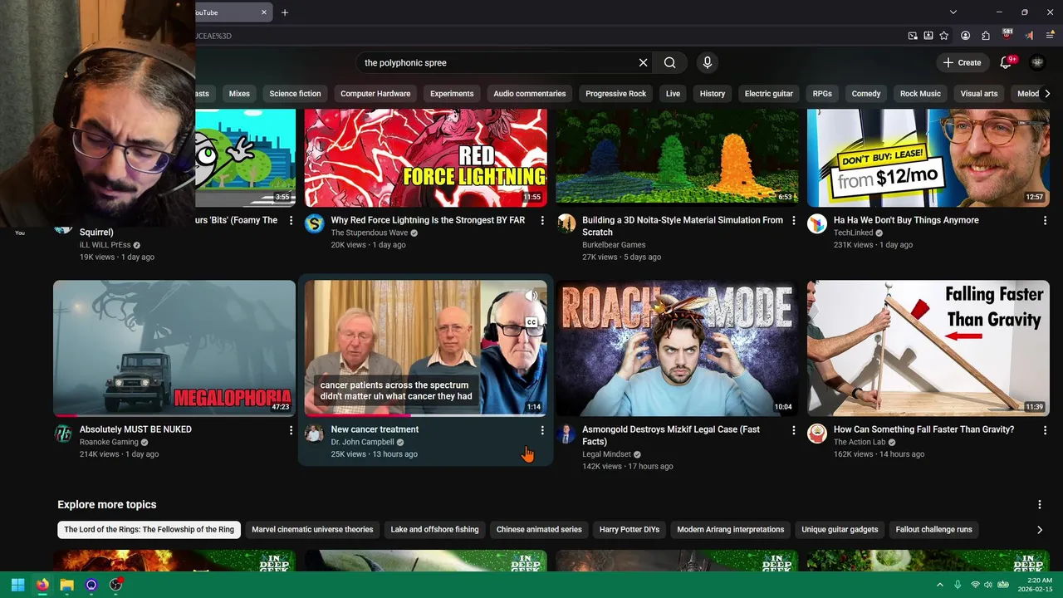Open Dr. John Campbell channel avatar
The width and height of the screenshot is (1063, 598).
tap(314, 434)
